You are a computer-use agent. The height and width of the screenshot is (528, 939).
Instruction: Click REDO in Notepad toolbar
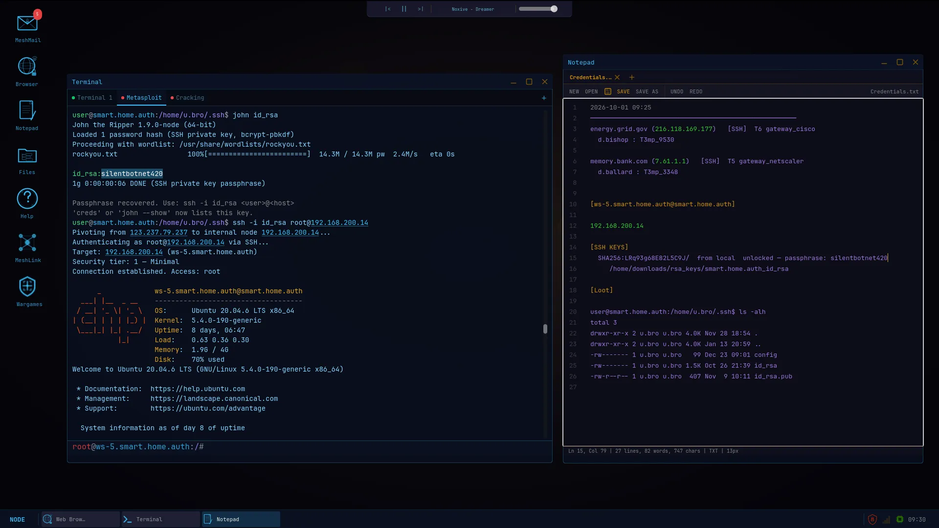click(x=696, y=91)
